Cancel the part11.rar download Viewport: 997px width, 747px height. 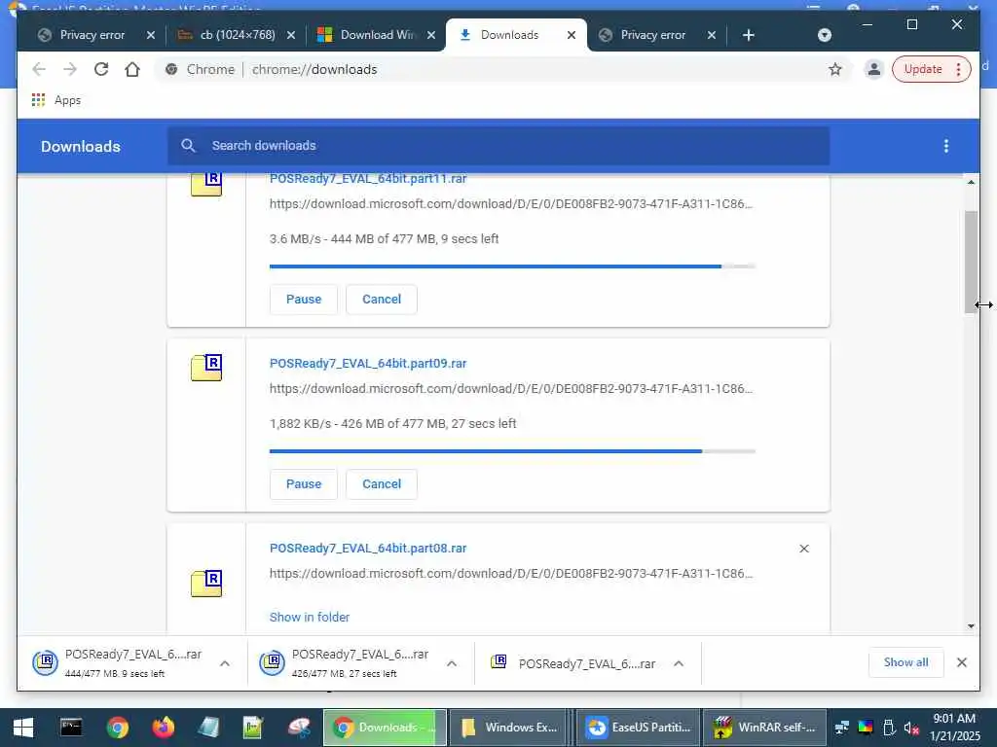pyautogui.click(x=382, y=300)
